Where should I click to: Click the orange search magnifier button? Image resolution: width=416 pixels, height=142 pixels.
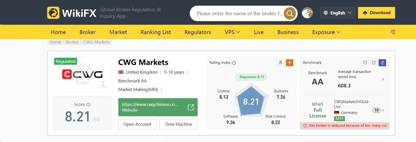click(x=290, y=13)
